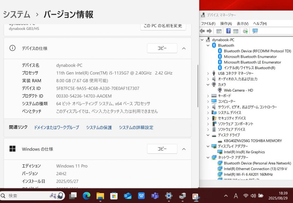Open the 表示(V) menu
Screen dimensions: 293x203
(243, 23)
